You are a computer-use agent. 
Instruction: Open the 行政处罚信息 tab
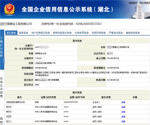pyautogui.click(x=82, y=33)
